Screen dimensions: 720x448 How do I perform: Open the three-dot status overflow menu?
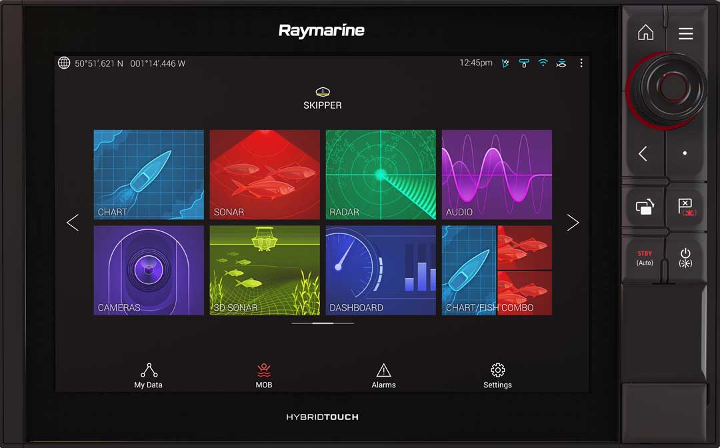[581, 63]
